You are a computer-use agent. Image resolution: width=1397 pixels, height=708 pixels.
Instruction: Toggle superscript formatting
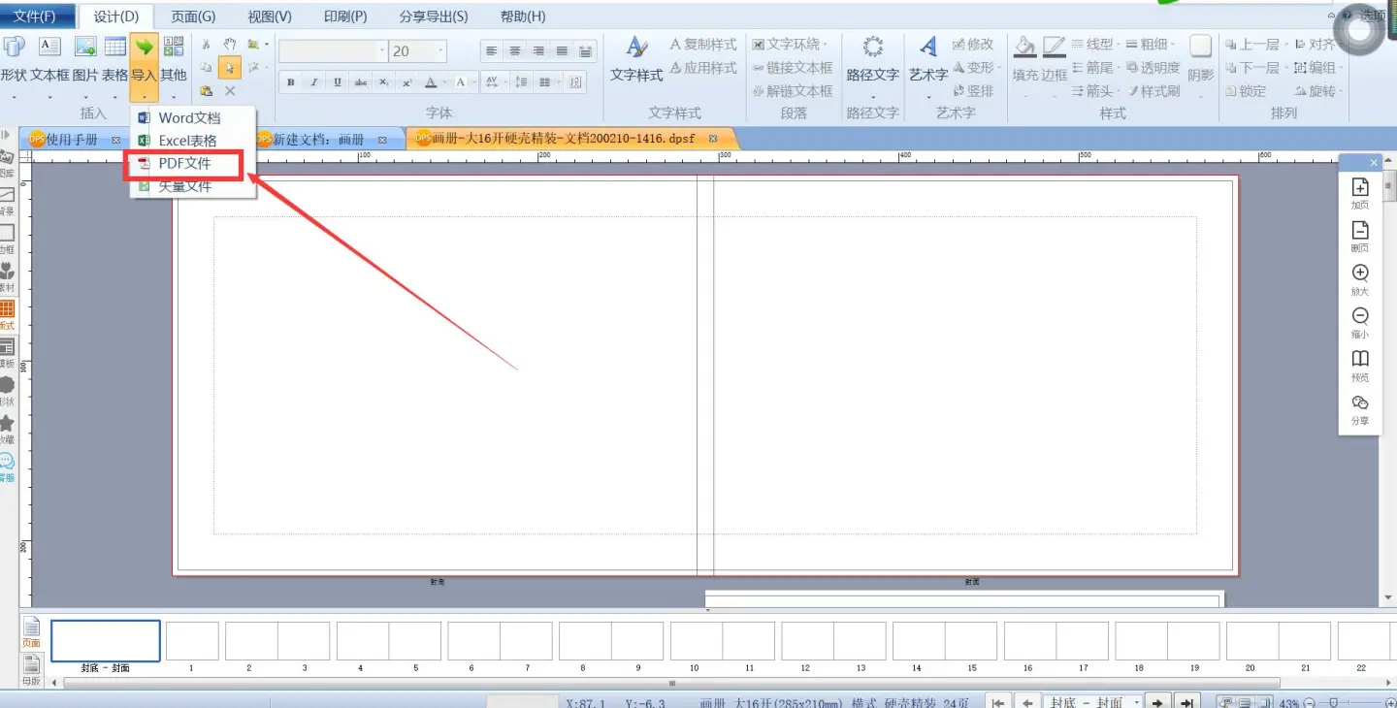click(x=407, y=82)
